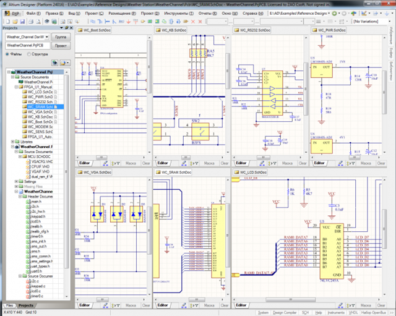Open the Вид menu
The height and width of the screenshot is (316, 396).
point(74,14)
